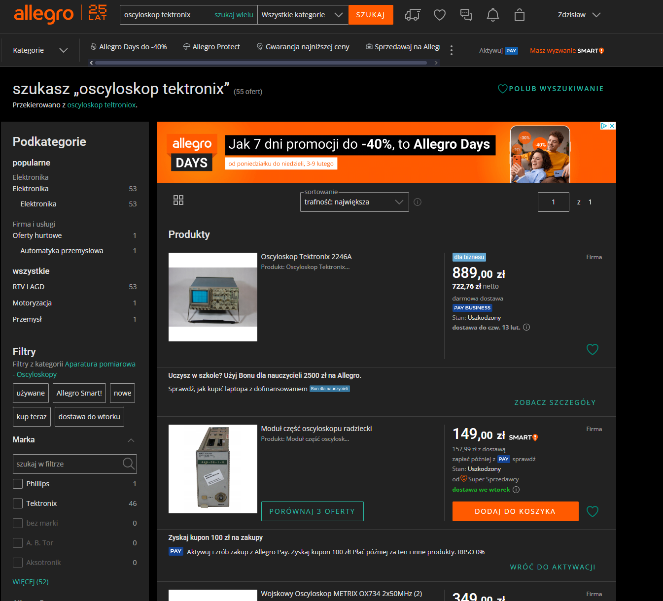The image size is (663, 601).
Task: Check the bez marki checkbox
Action: 18,523
